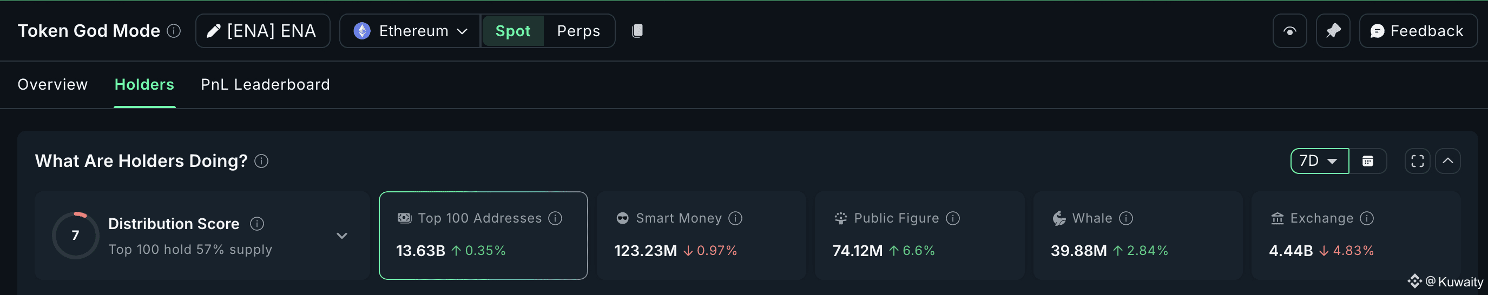Click the fullscreen expand icon
1488x295 pixels.
[x=1417, y=161]
